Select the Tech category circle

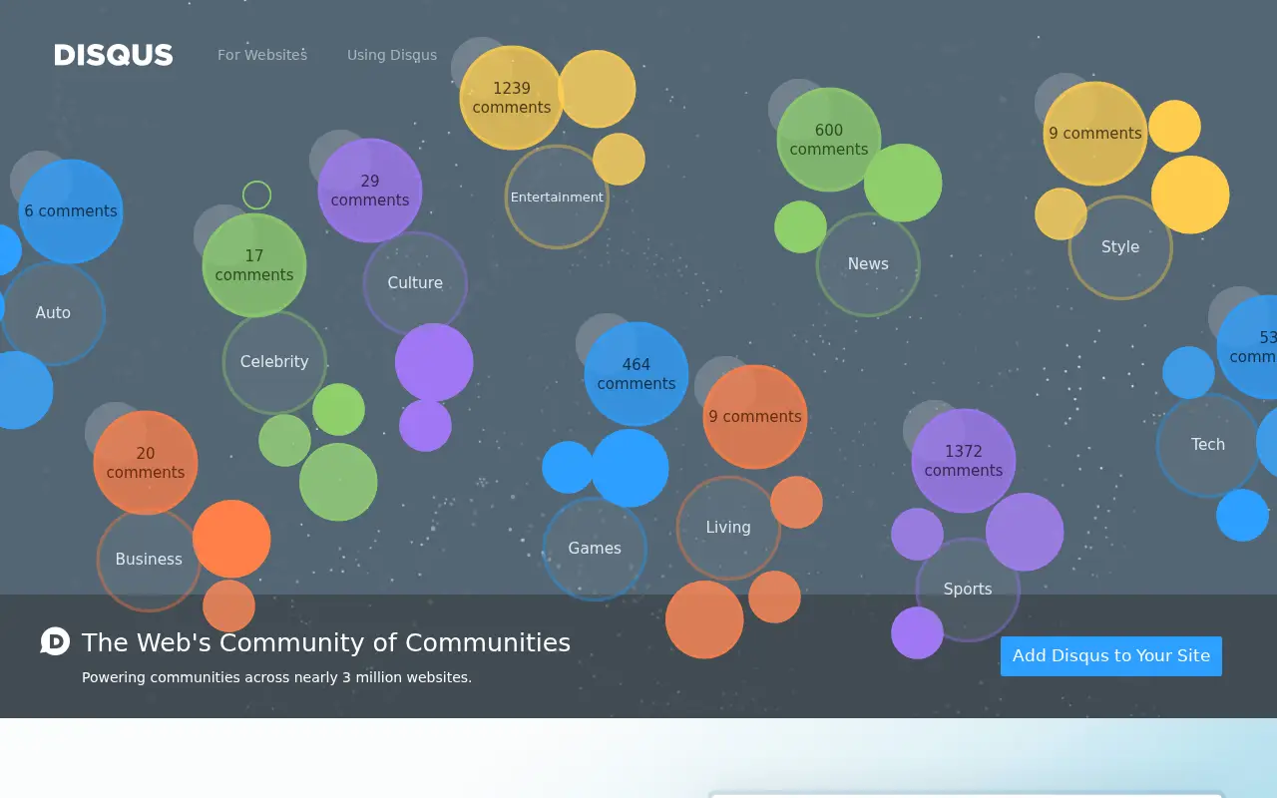tap(1208, 445)
